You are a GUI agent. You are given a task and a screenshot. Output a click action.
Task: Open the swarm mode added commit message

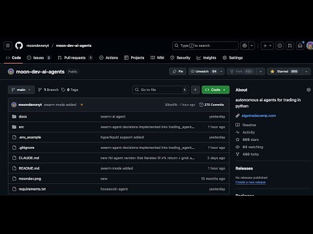[x=60, y=105]
